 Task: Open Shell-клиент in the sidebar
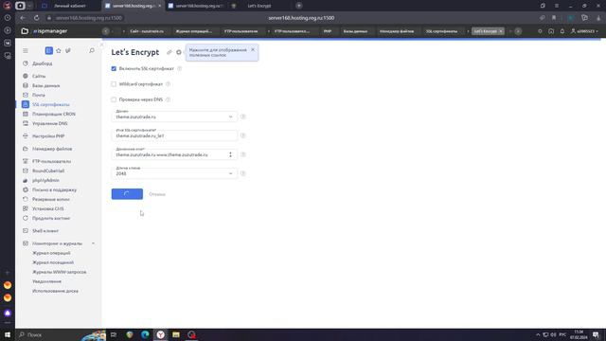pos(45,231)
